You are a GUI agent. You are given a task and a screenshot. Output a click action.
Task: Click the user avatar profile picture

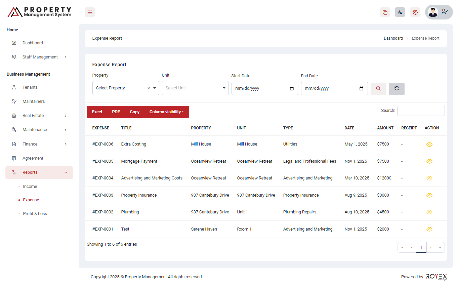(x=433, y=12)
